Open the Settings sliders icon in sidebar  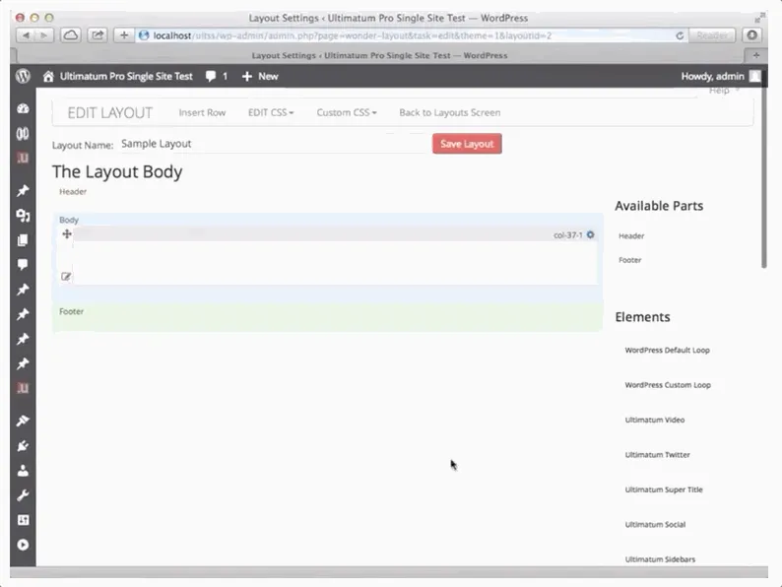(23, 520)
